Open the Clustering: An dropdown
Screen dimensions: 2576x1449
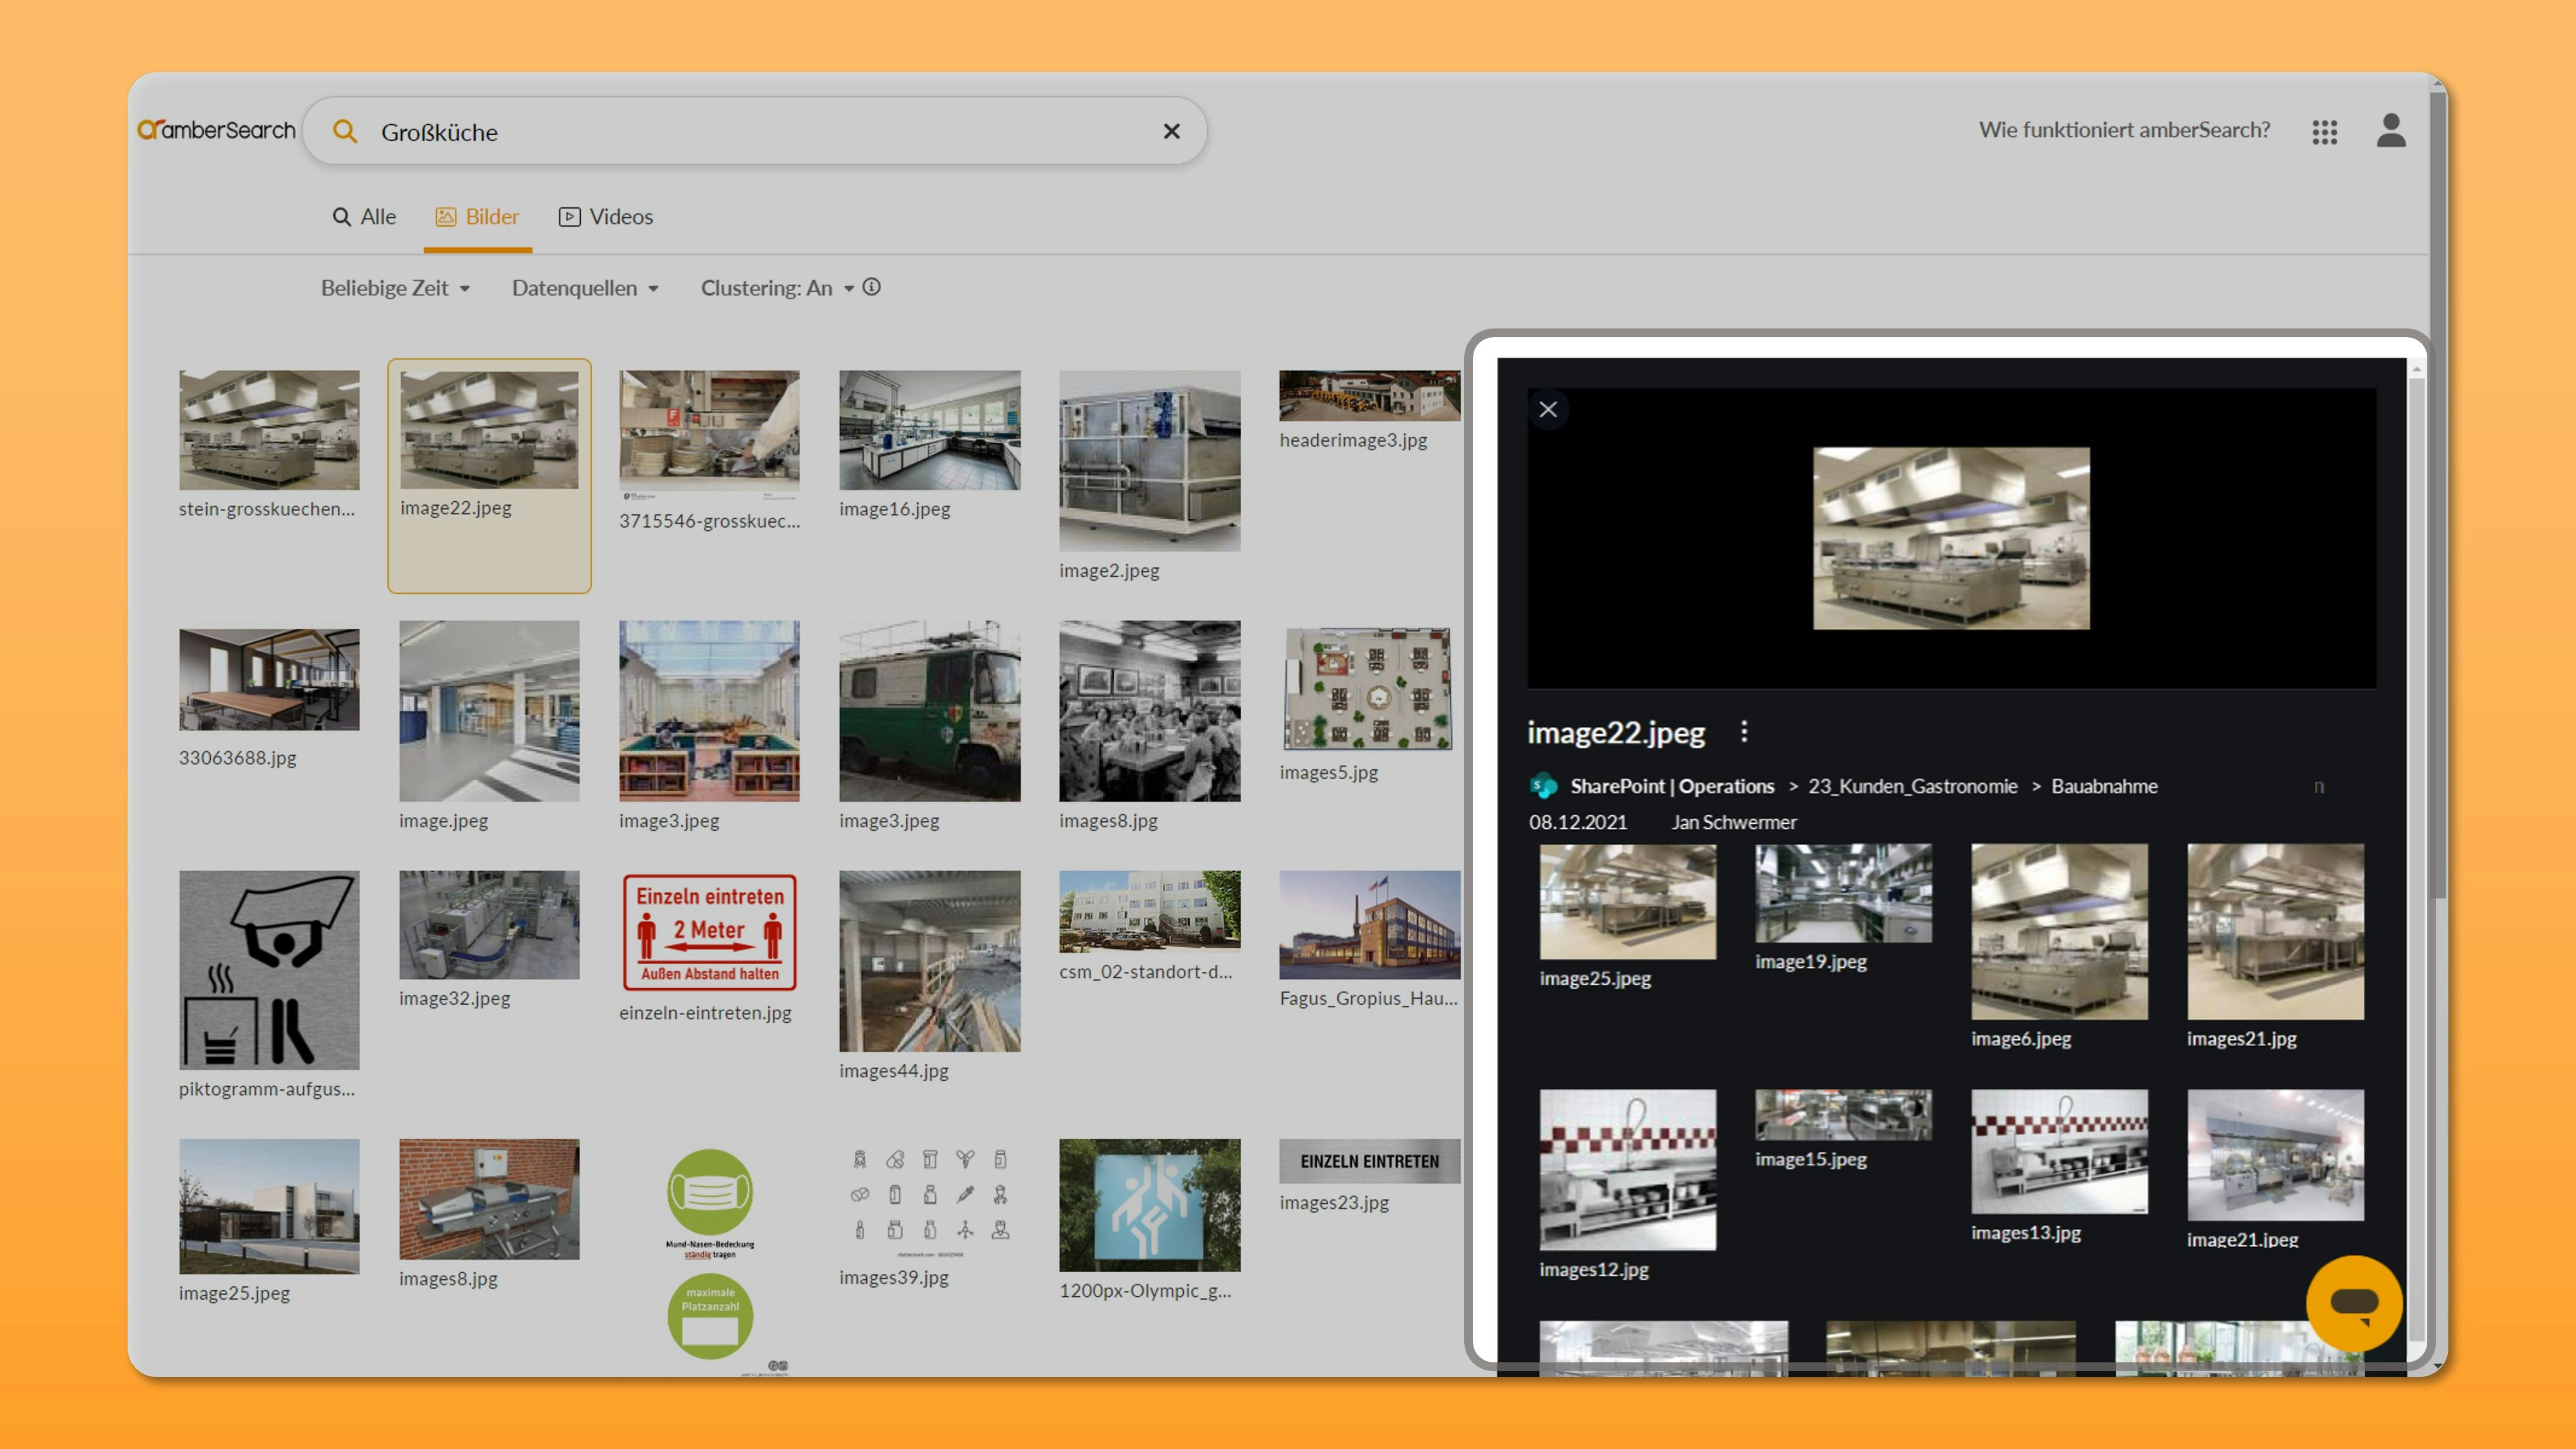[x=777, y=288]
